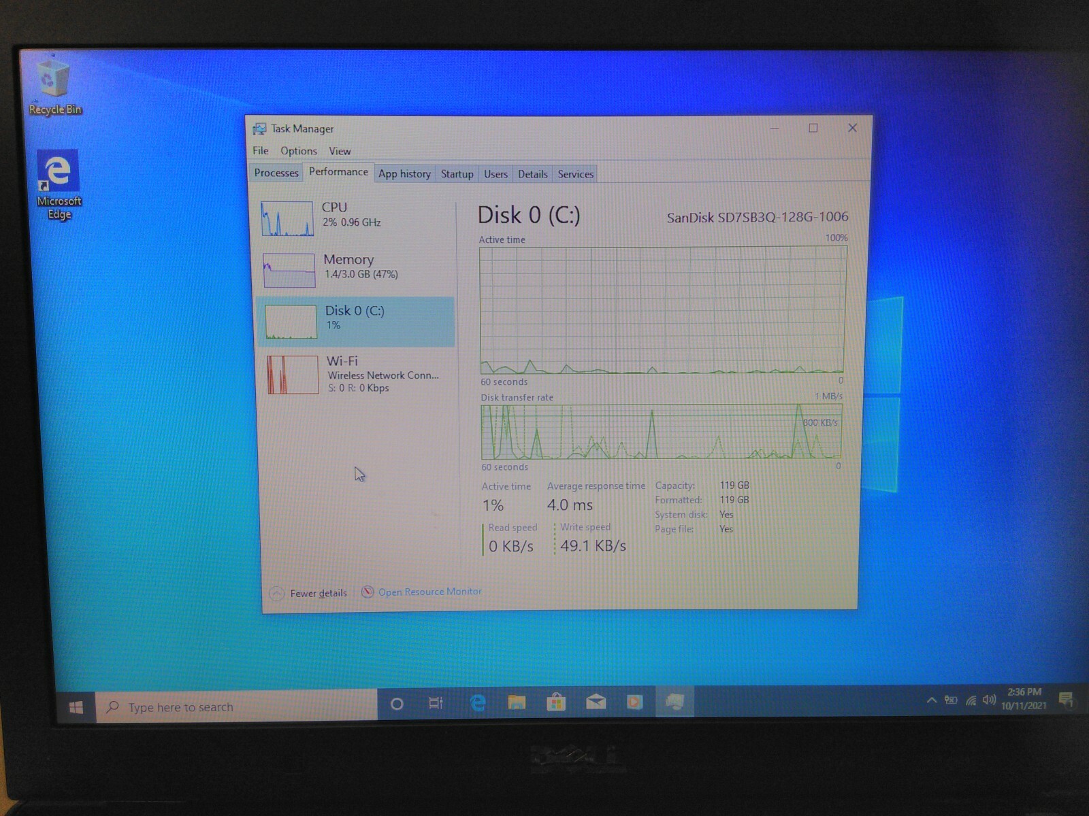
Task: Open the Services tab
Action: pyautogui.click(x=575, y=173)
